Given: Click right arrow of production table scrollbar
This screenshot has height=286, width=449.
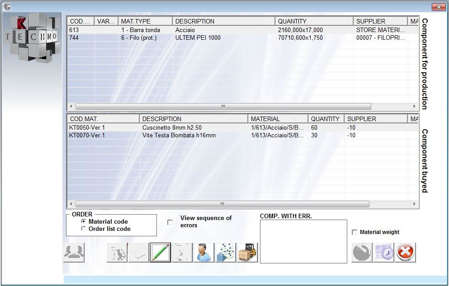Looking at the screenshot, I should point(414,106).
